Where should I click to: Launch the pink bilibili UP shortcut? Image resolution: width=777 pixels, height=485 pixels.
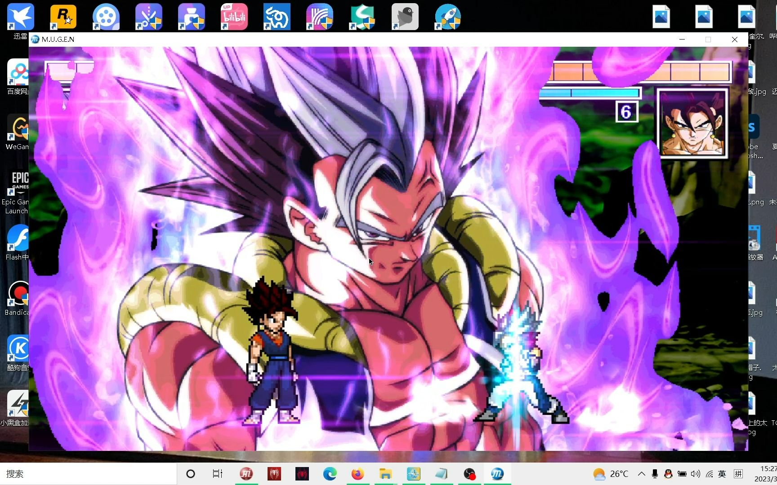point(234,17)
